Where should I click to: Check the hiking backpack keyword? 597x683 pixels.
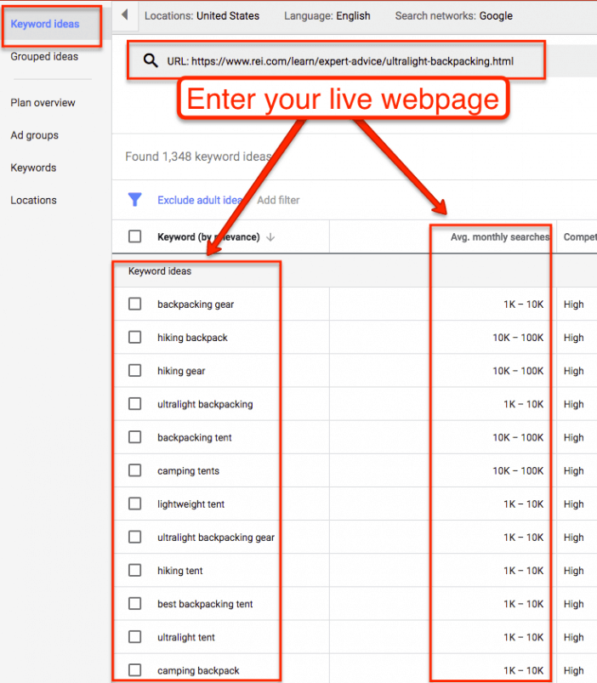click(x=135, y=337)
